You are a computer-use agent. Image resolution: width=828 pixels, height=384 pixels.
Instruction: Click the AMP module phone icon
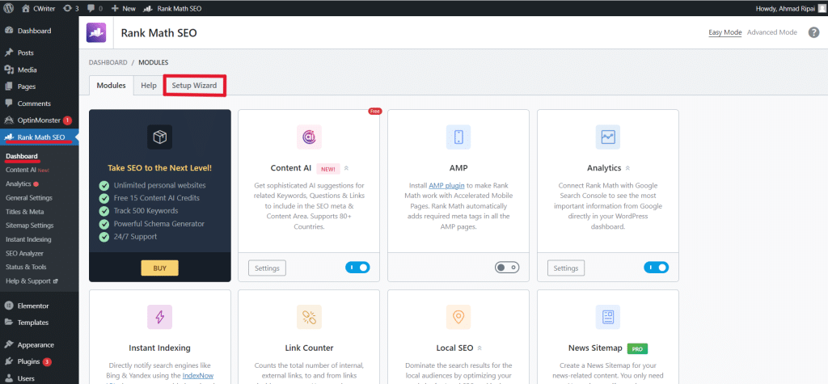458,137
